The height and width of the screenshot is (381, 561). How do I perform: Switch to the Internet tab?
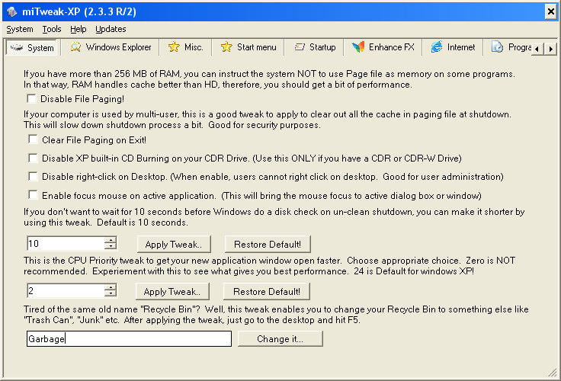tap(454, 47)
